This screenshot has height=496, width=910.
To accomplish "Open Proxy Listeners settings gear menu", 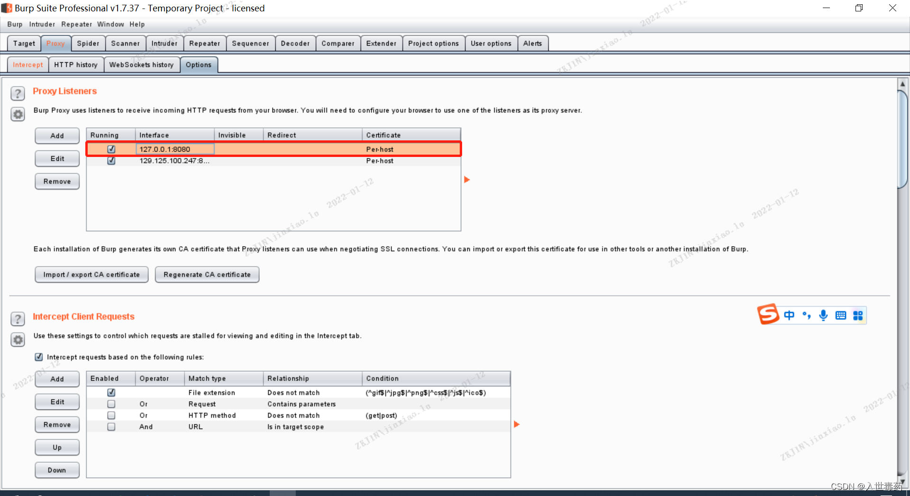I will [18, 114].
